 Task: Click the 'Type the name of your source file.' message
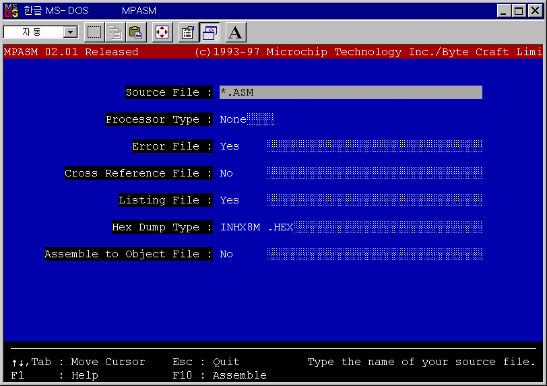[x=422, y=362]
